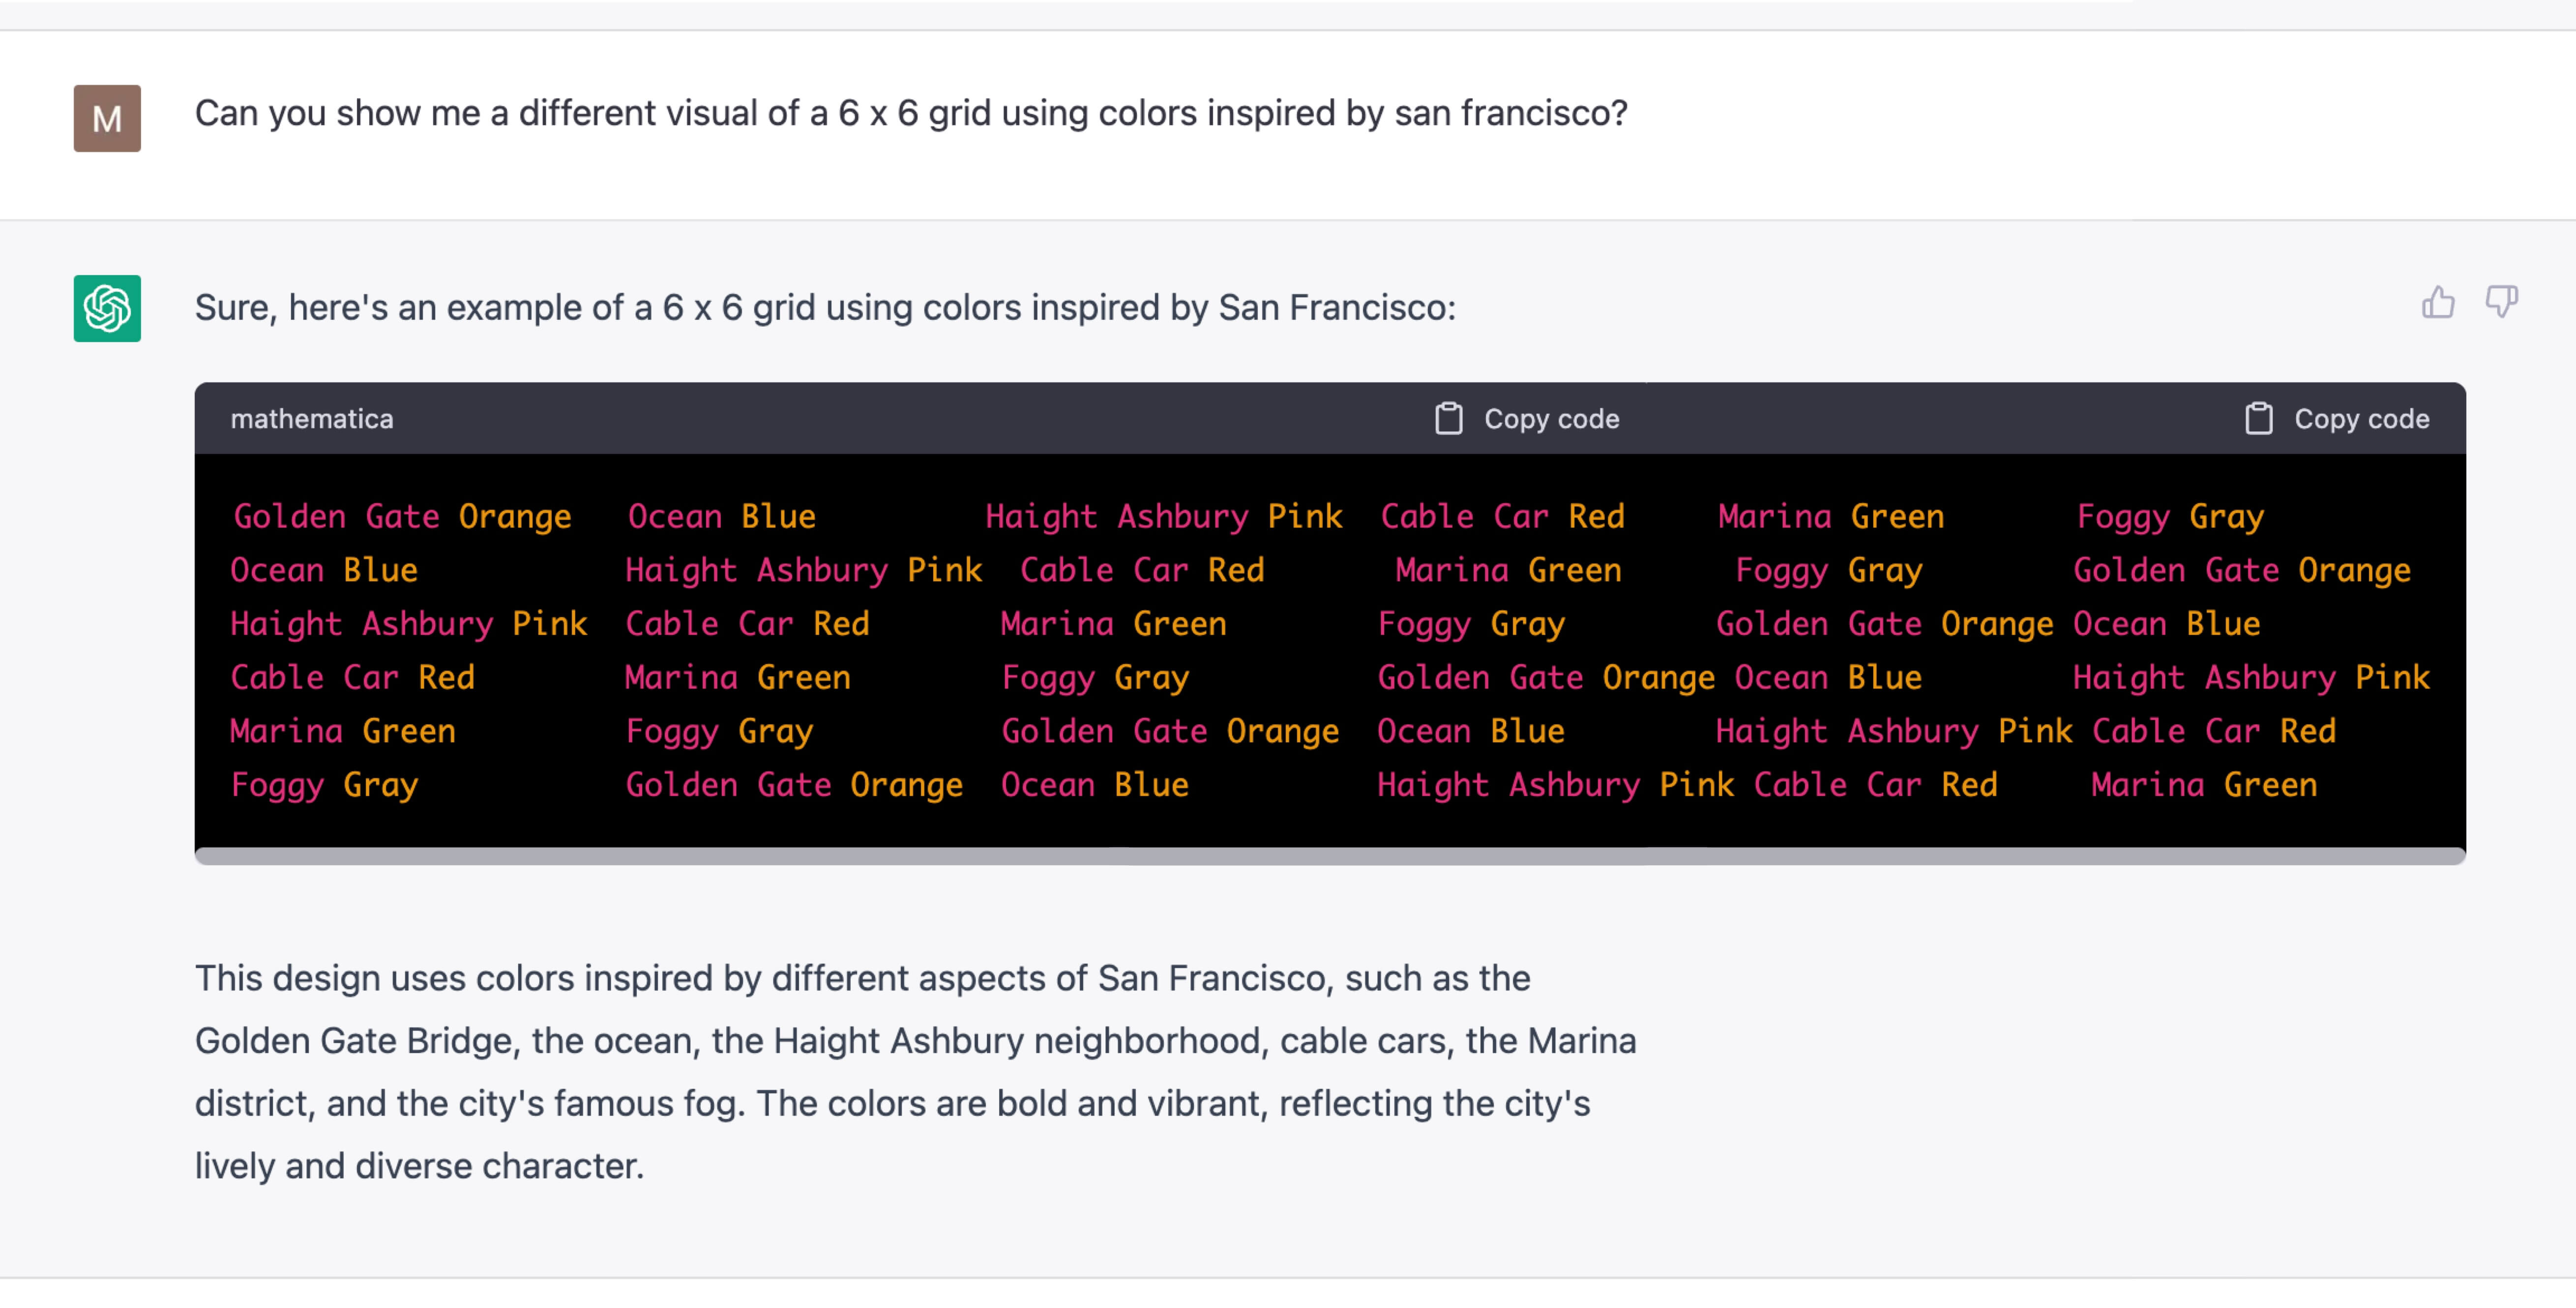Click Foggy Gray in the first row
Screen dimensions: 2576x1308
pos(2170,516)
